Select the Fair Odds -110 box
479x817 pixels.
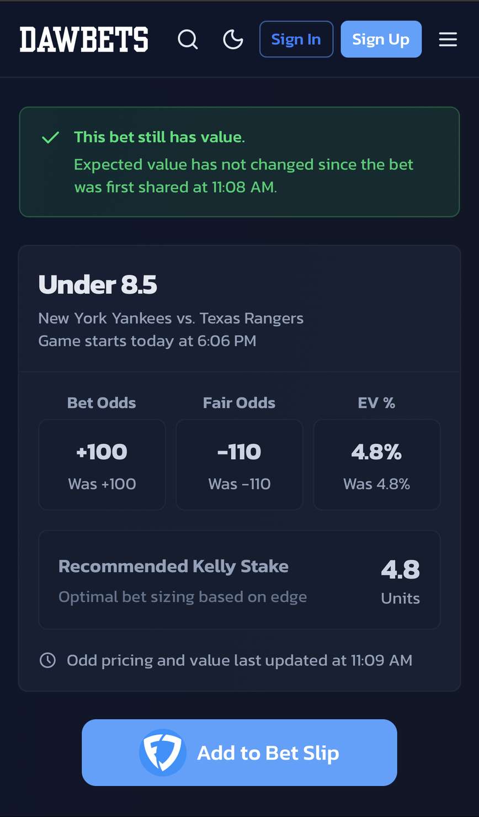pos(239,464)
